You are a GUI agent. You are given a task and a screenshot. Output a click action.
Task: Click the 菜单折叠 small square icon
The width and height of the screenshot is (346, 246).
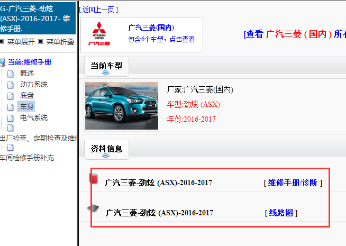click(41, 41)
